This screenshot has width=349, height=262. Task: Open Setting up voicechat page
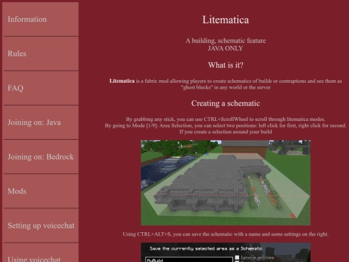tap(40, 226)
